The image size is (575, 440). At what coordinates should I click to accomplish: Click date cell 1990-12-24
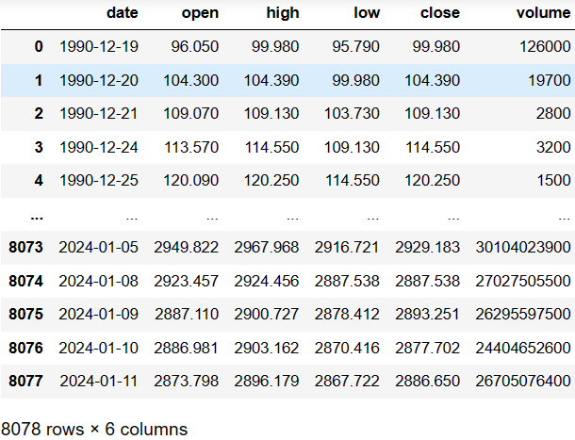(99, 147)
